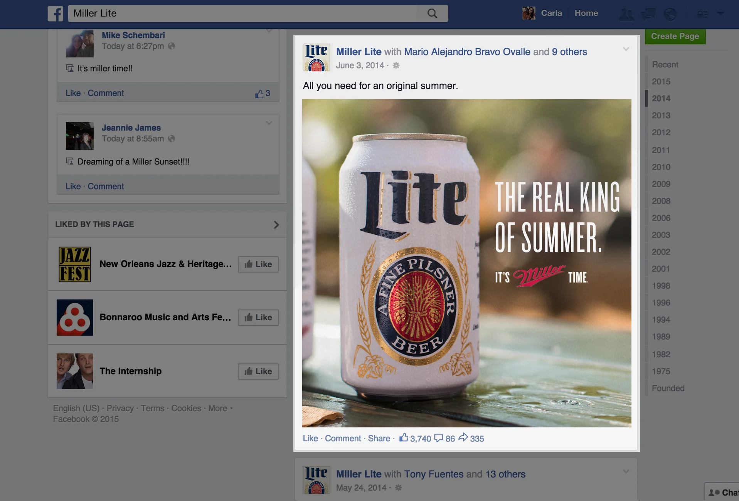This screenshot has width=739, height=501.
Task: Open Tony Fuentes profile link
Action: click(x=434, y=474)
